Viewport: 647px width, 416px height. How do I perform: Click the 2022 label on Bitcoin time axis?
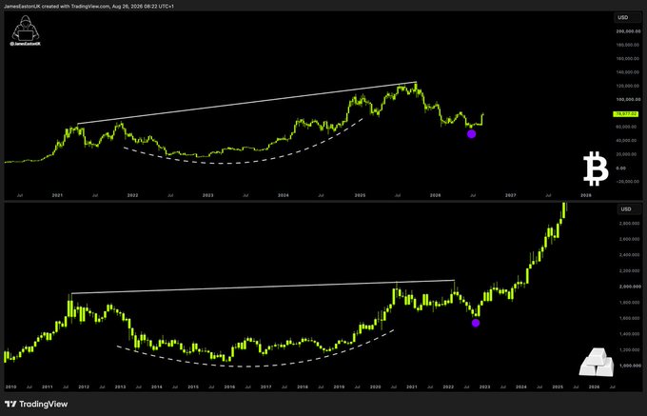[x=132, y=195]
